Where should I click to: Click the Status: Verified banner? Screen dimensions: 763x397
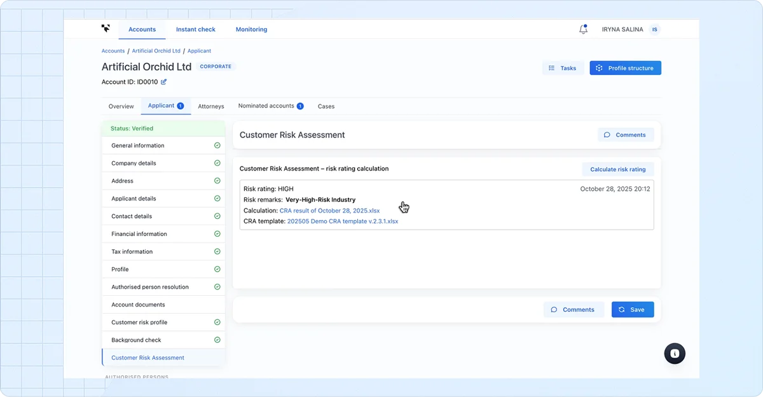(163, 129)
